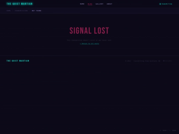179x134 pixels.
Task: Open the Gallery nav item
Action: 99,4
